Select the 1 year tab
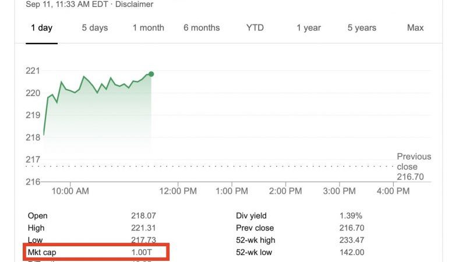 click(x=309, y=28)
